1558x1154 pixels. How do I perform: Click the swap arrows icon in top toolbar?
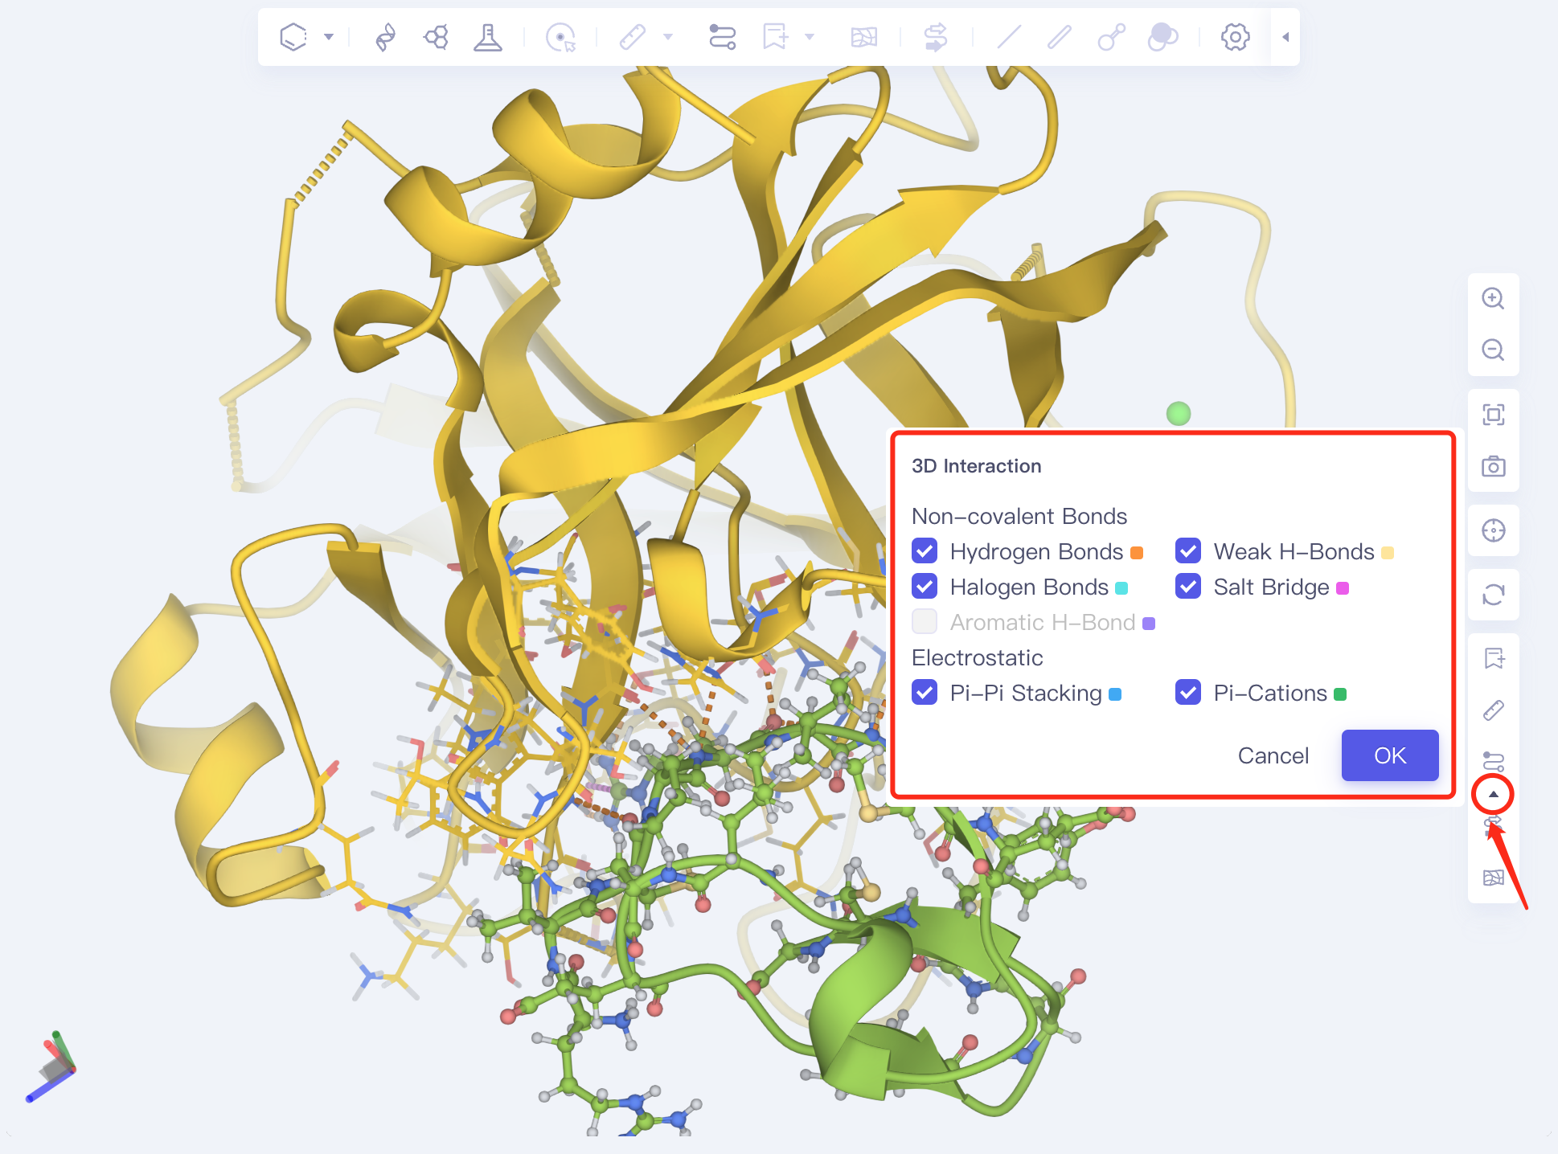click(936, 37)
